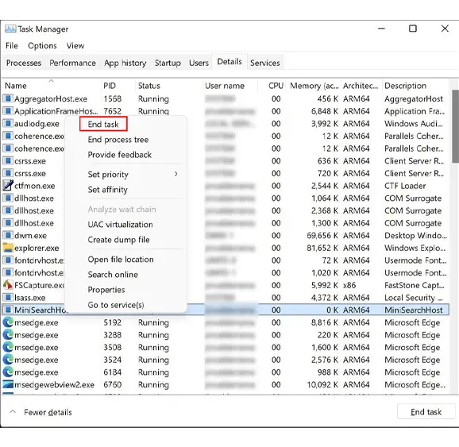Click Edge icon for PID 3508
The height and width of the screenshot is (447, 459).
(x=8, y=347)
